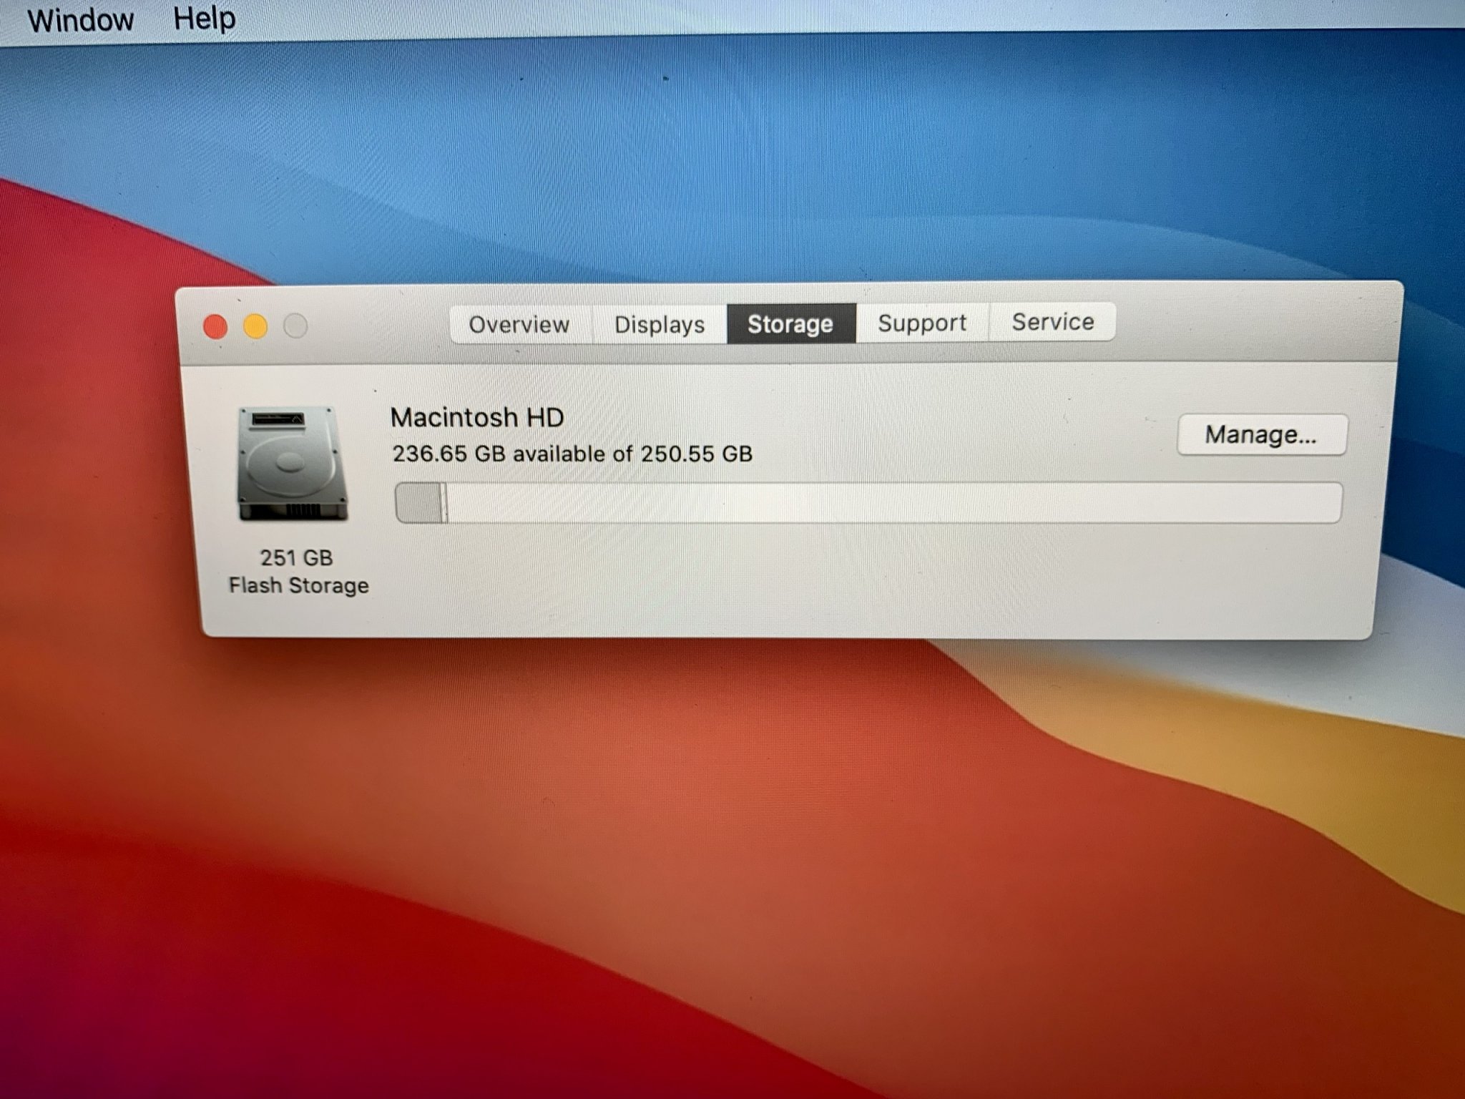
Task: Click "236.65 GB available of 250.55 GB" text
Action: (x=572, y=454)
